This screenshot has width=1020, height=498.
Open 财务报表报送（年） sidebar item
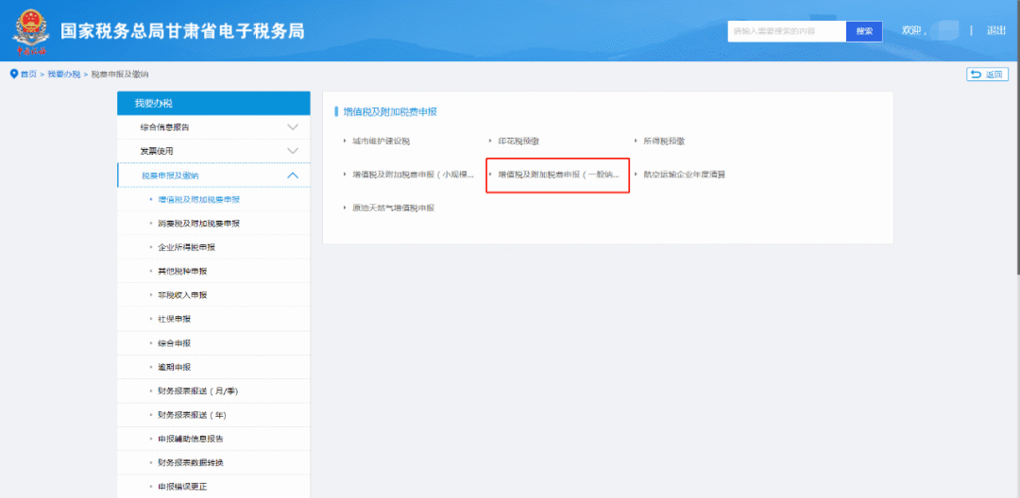click(x=191, y=415)
